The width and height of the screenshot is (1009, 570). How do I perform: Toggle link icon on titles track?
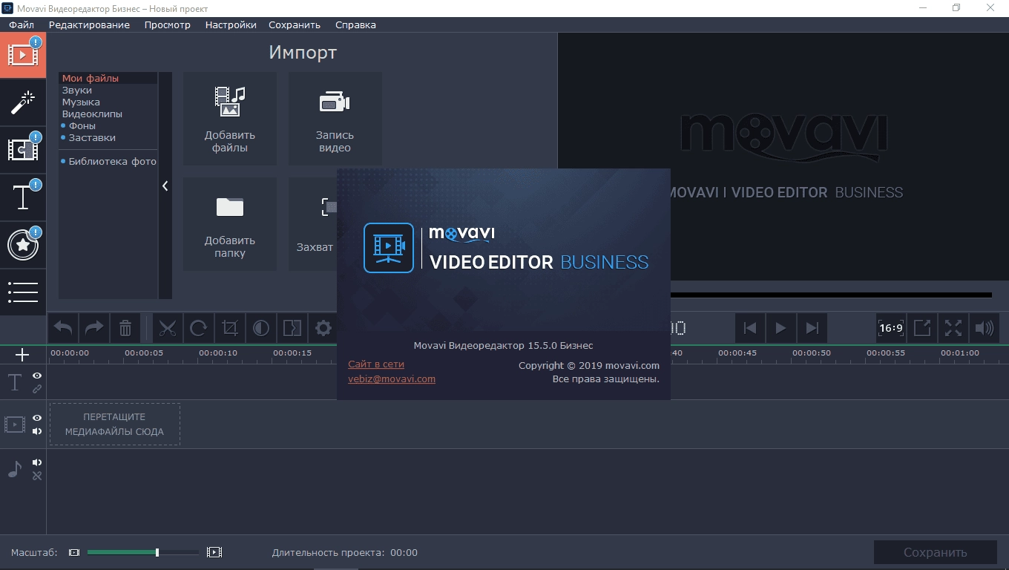[37, 389]
